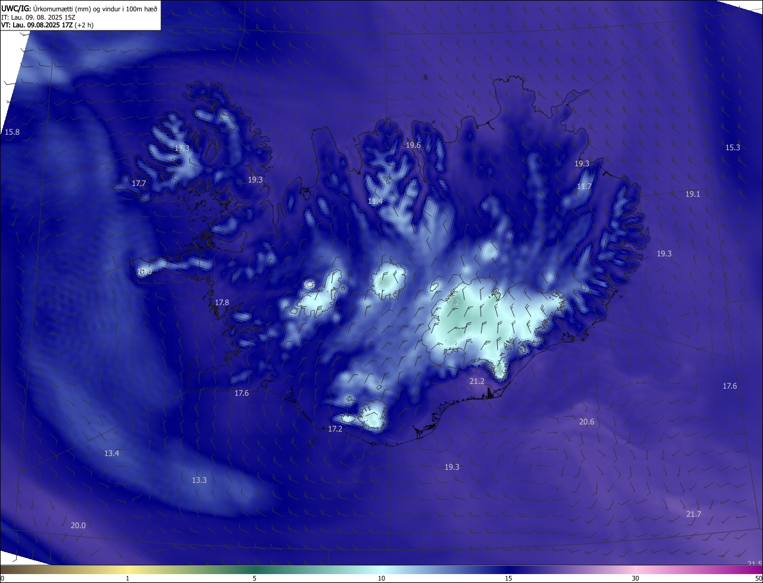The height and width of the screenshot is (583, 763).
Task: Click the 17.7 value label
Action: point(139,184)
